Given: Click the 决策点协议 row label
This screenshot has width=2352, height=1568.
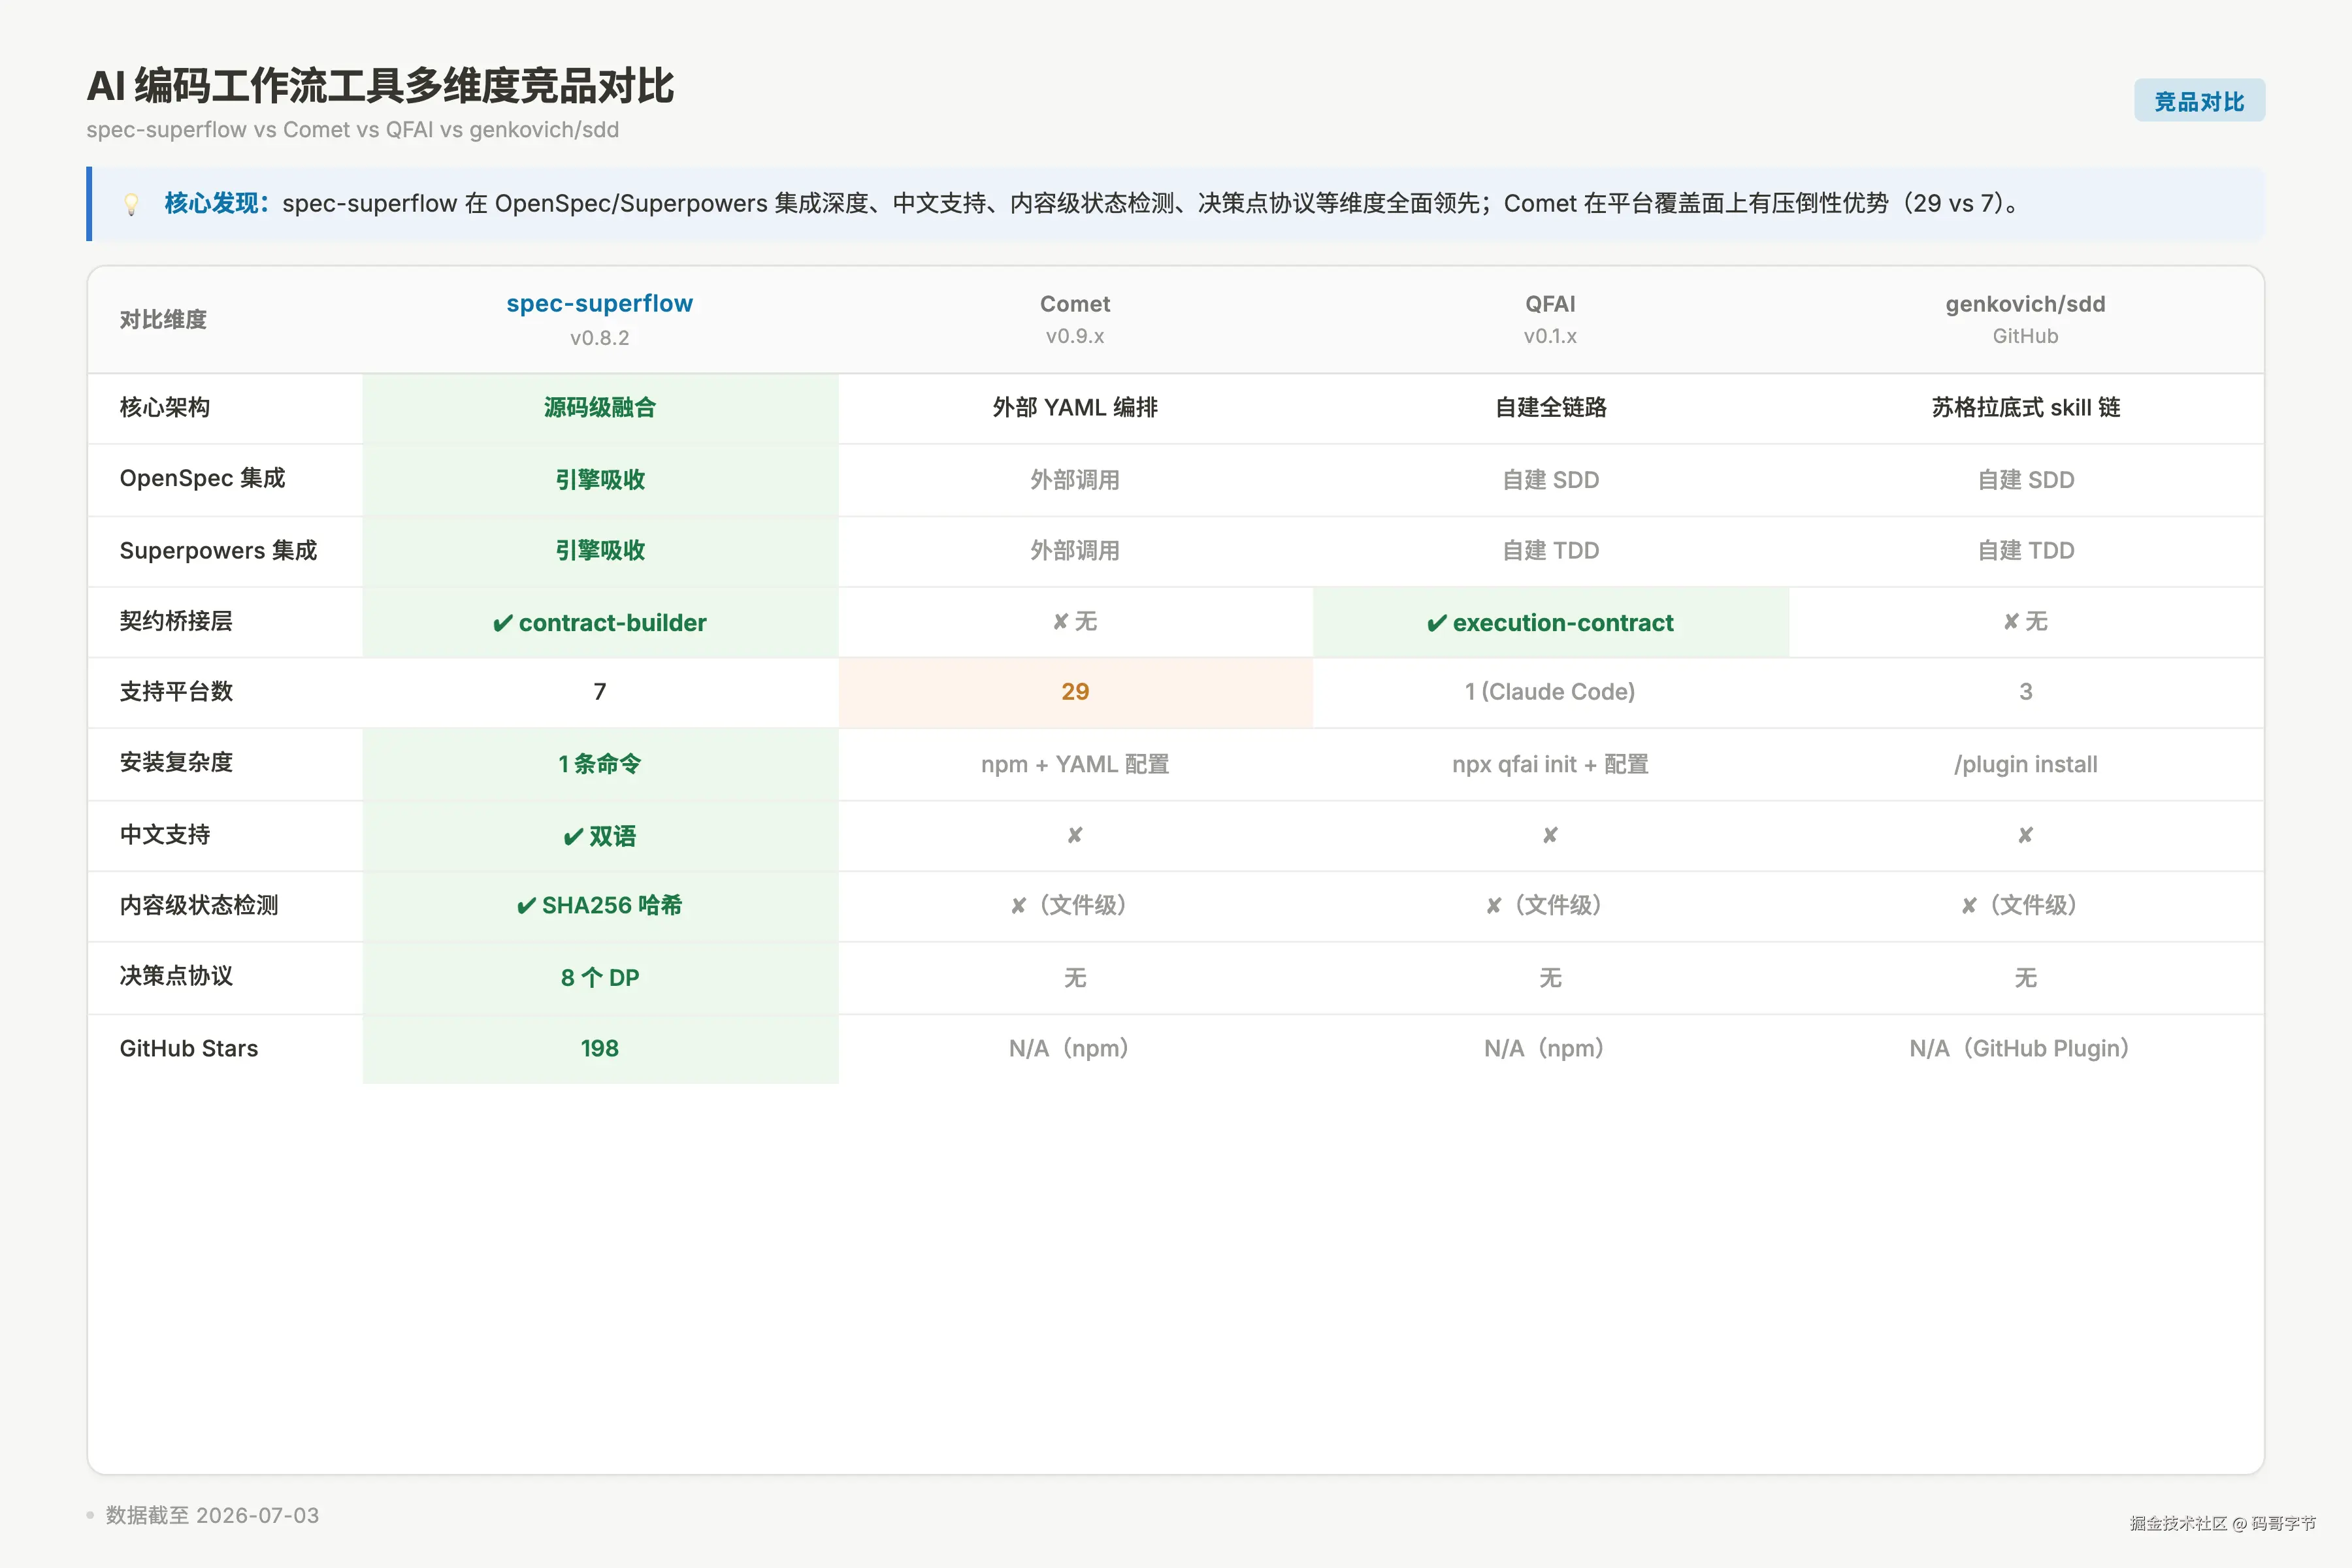Looking at the screenshot, I should click(176, 976).
